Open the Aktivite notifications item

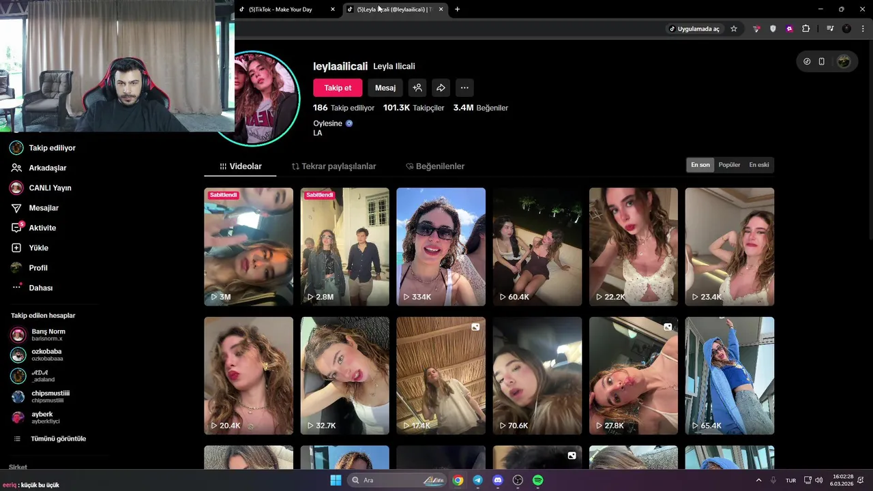(x=33, y=228)
